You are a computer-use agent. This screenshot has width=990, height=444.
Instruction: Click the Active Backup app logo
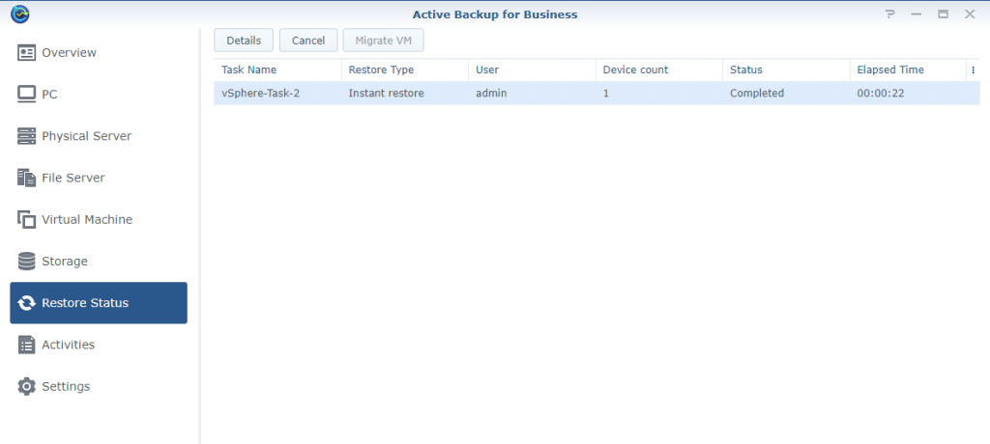(19, 14)
